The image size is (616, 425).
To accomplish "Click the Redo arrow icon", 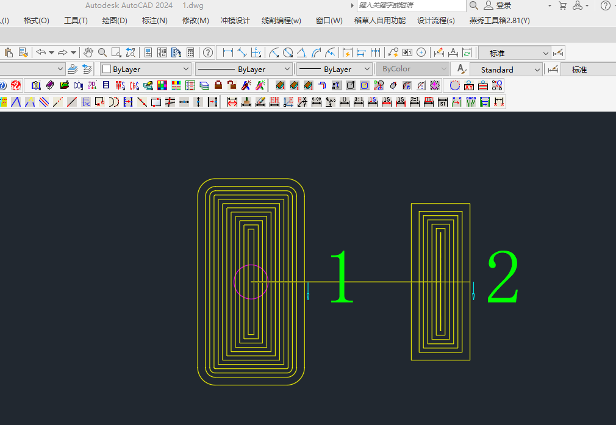I will [x=63, y=52].
